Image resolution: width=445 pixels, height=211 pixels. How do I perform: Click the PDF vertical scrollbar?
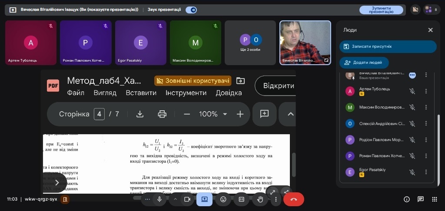(x=294, y=165)
